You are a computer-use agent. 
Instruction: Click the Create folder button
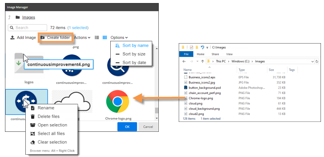pyautogui.click(x=55, y=37)
